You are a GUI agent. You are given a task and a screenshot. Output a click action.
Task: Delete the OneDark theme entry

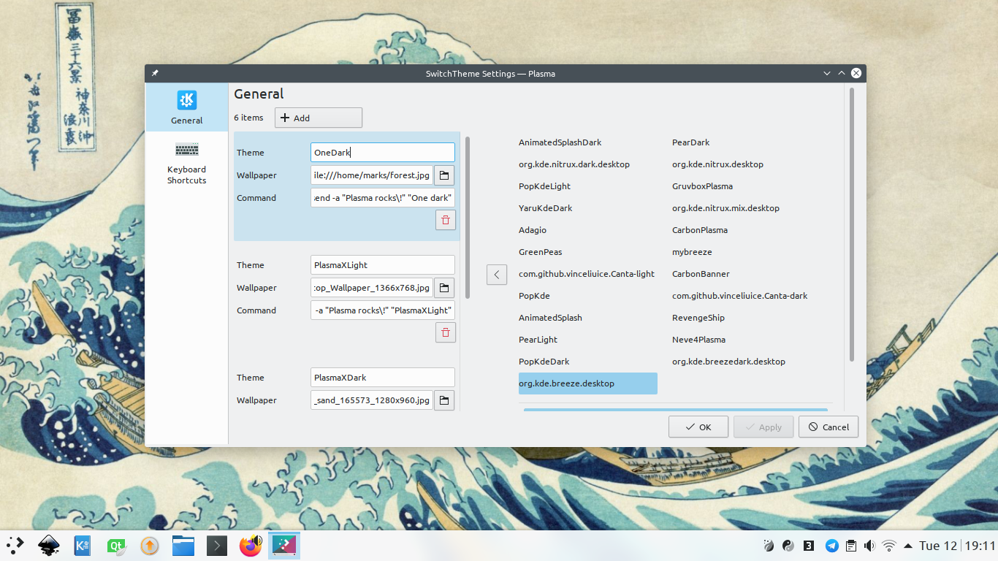tap(446, 220)
